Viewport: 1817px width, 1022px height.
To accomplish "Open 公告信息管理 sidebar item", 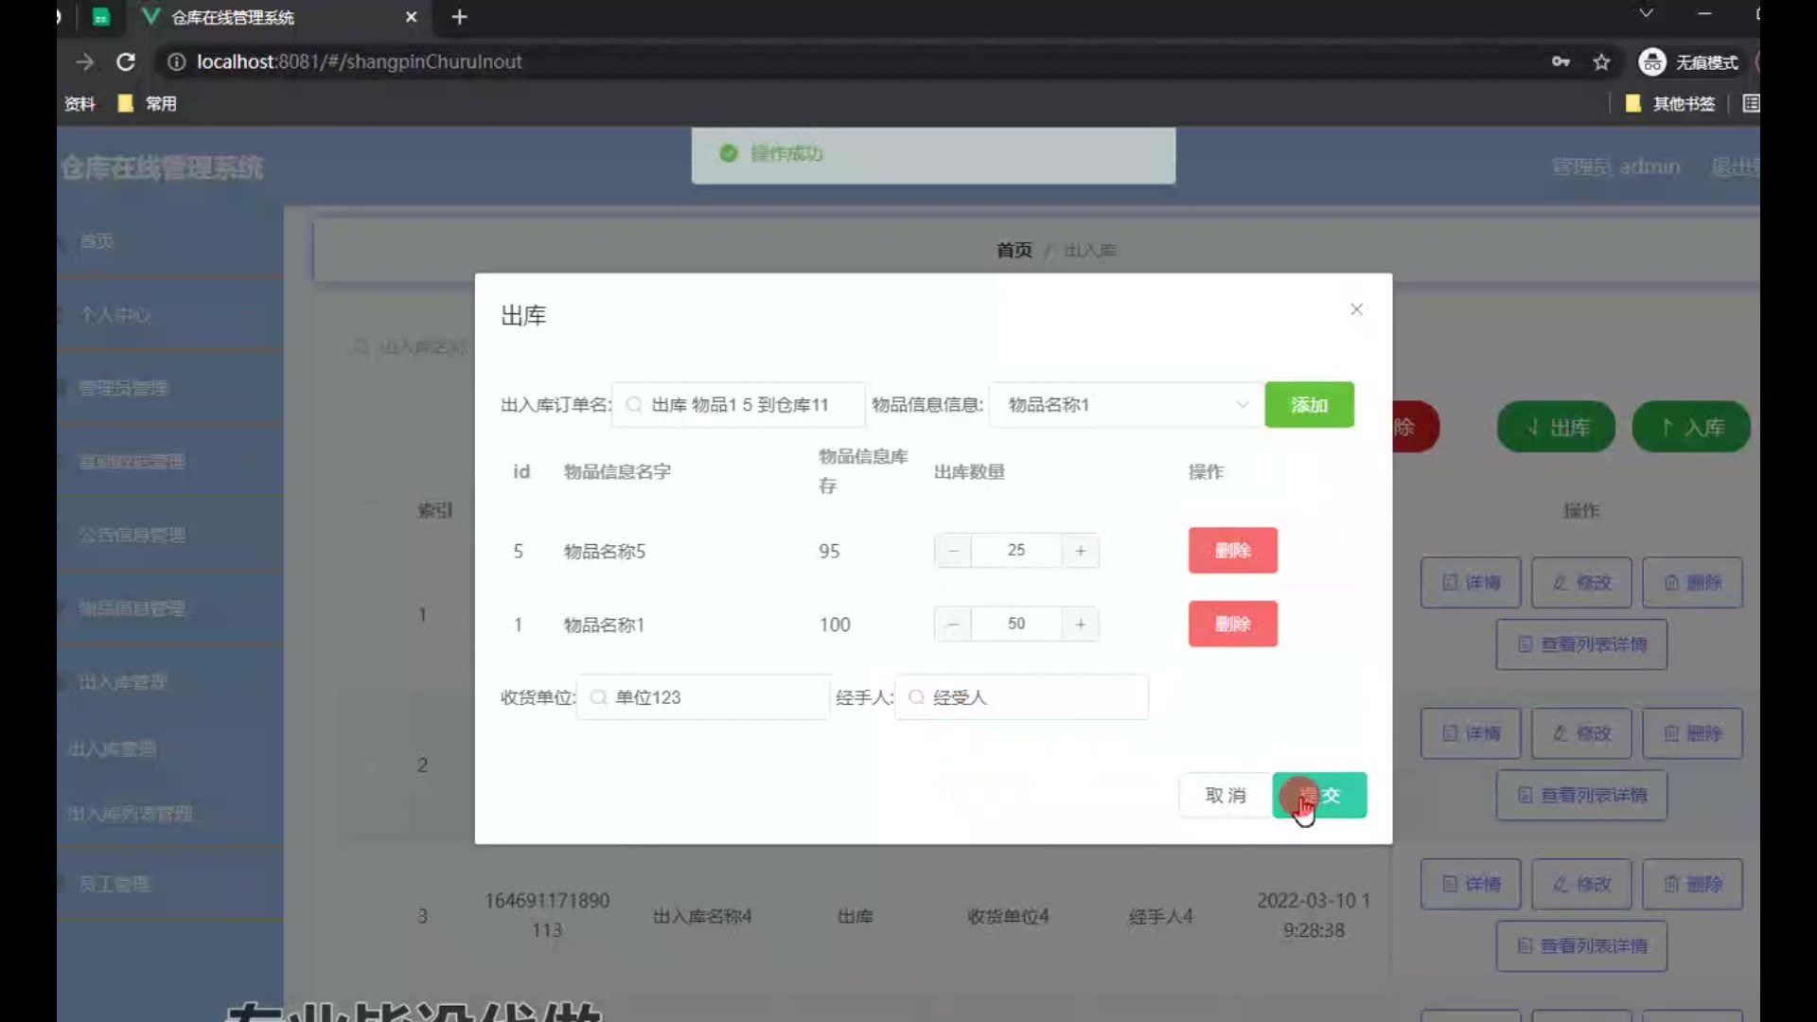I will tap(132, 536).
